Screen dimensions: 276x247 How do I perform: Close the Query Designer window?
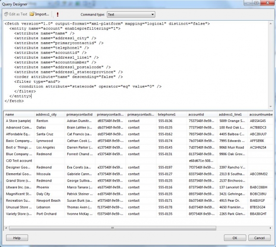point(267,3)
